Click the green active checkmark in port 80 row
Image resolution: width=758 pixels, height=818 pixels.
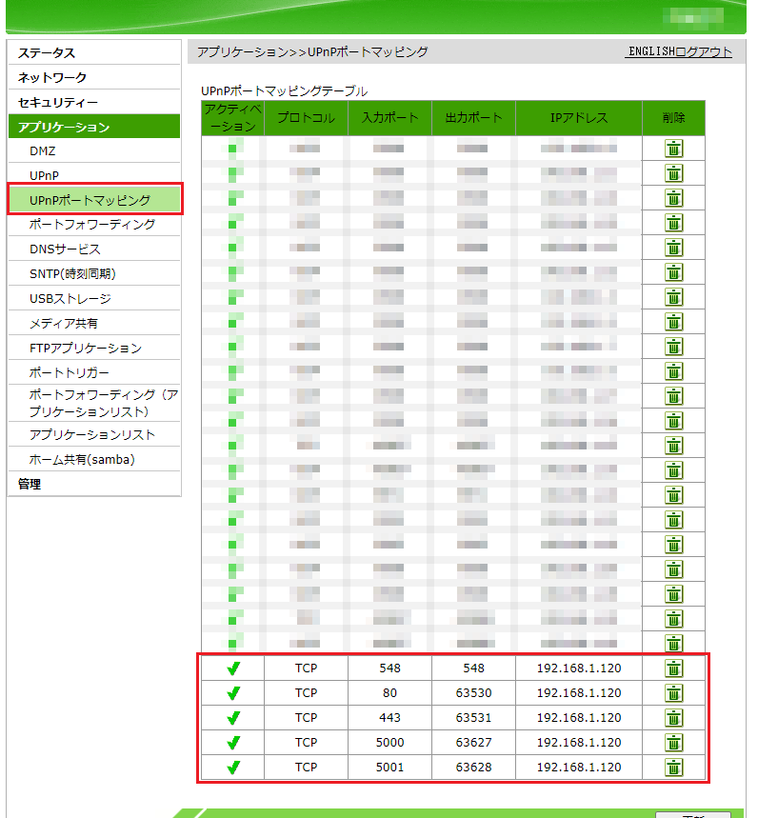[x=233, y=693]
